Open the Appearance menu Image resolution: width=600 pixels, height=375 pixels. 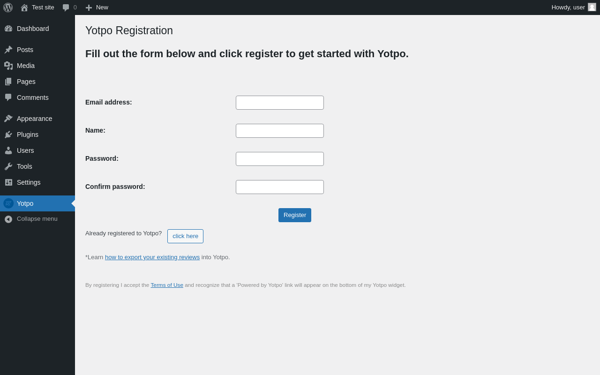(34, 119)
